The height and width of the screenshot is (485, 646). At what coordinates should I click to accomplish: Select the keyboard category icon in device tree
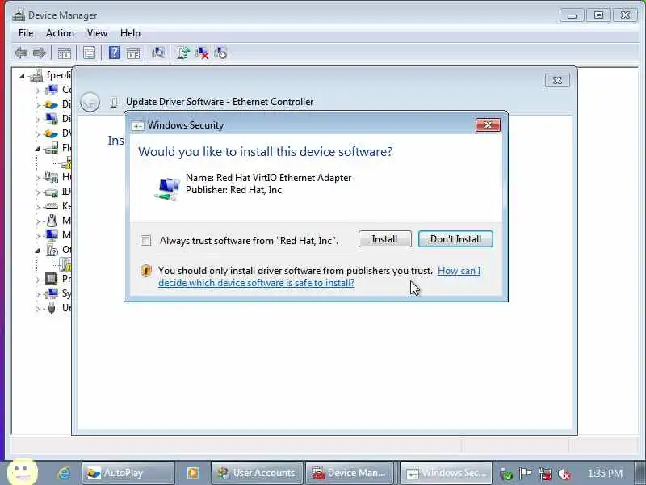(x=52, y=206)
